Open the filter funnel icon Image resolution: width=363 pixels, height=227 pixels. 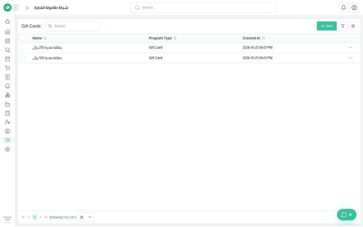[343, 26]
